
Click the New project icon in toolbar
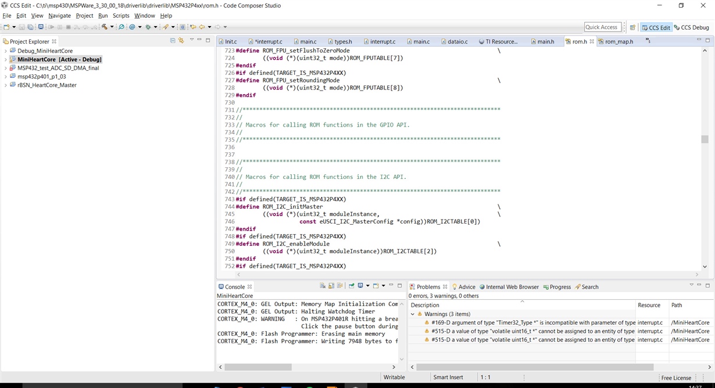click(6, 27)
